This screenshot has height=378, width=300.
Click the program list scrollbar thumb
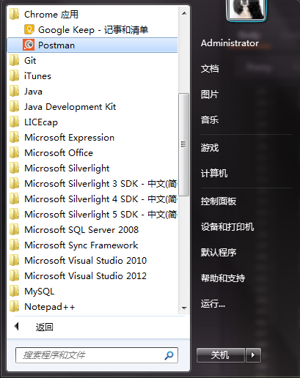click(x=183, y=144)
